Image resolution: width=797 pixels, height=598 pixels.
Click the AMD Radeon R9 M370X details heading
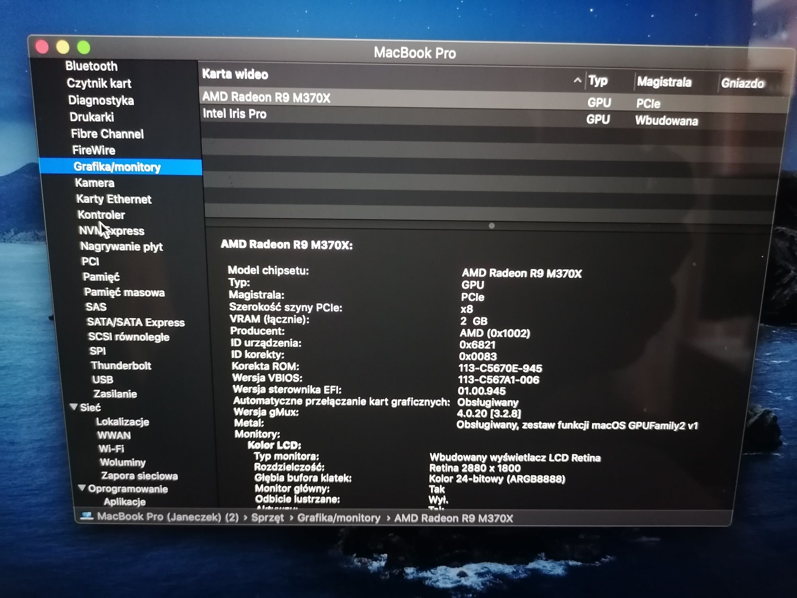pos(287,245)
